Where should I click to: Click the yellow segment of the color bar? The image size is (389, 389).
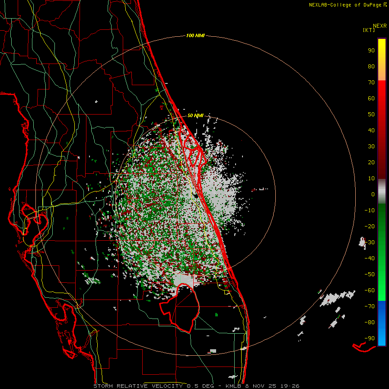tap(382, 60)
